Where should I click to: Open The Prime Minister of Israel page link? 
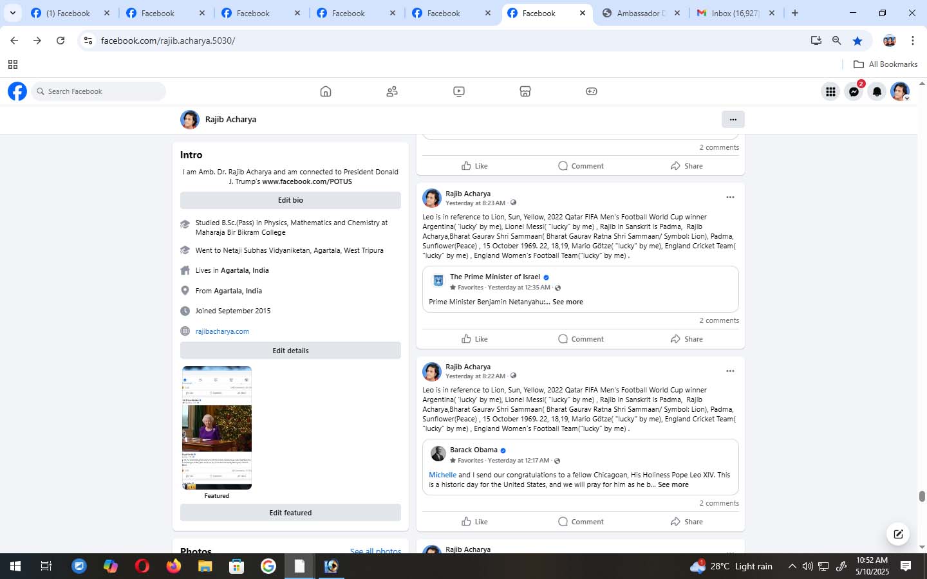pyautogui.click(x=495, y=277)
